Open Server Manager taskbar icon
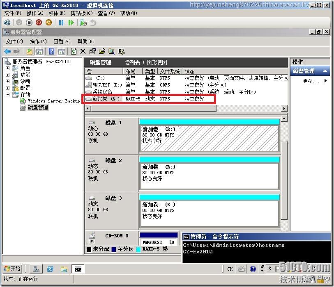The width and height of the screenshot is (334, 287). coord(36,269)
